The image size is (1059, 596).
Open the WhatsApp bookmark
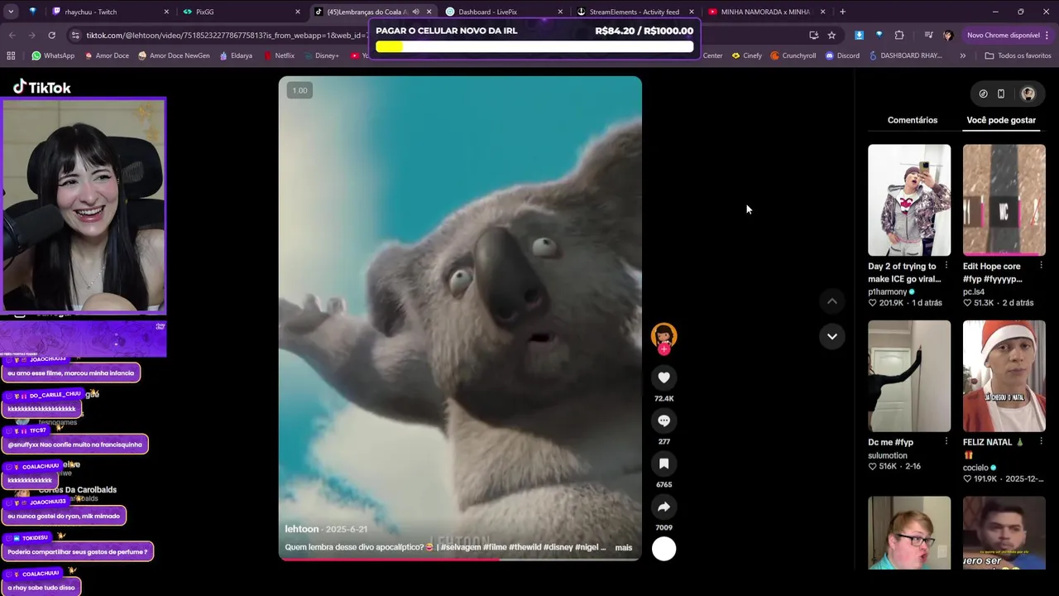click(x=53, y=55)
